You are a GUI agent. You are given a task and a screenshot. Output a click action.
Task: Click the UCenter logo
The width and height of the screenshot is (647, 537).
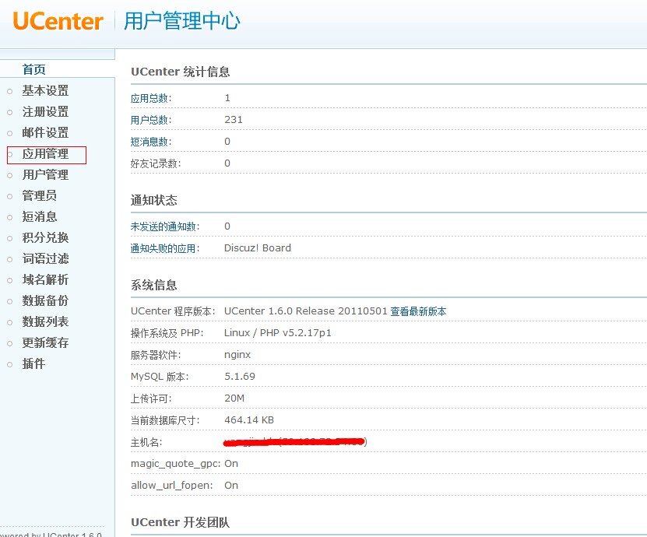58,21
